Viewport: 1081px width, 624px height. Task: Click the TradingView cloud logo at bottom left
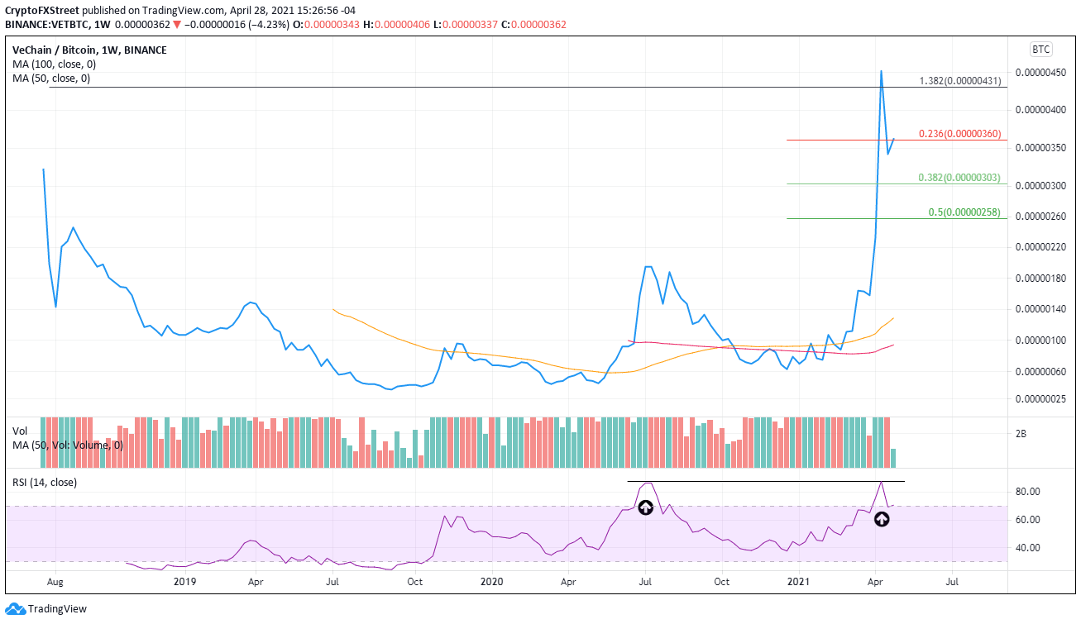click(17, 609)
